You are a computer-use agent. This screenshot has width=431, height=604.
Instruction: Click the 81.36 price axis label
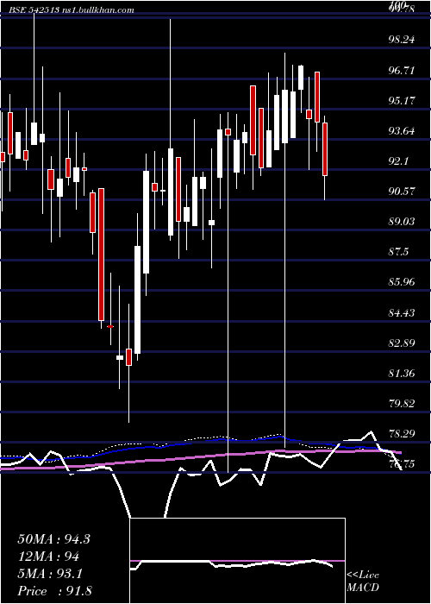point(403,374)
